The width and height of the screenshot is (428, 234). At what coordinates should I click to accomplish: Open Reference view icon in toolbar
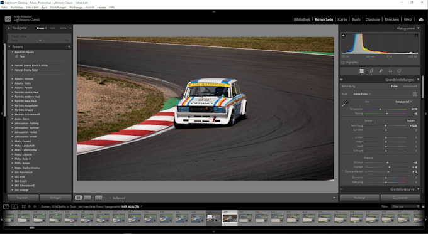point(87,198)
